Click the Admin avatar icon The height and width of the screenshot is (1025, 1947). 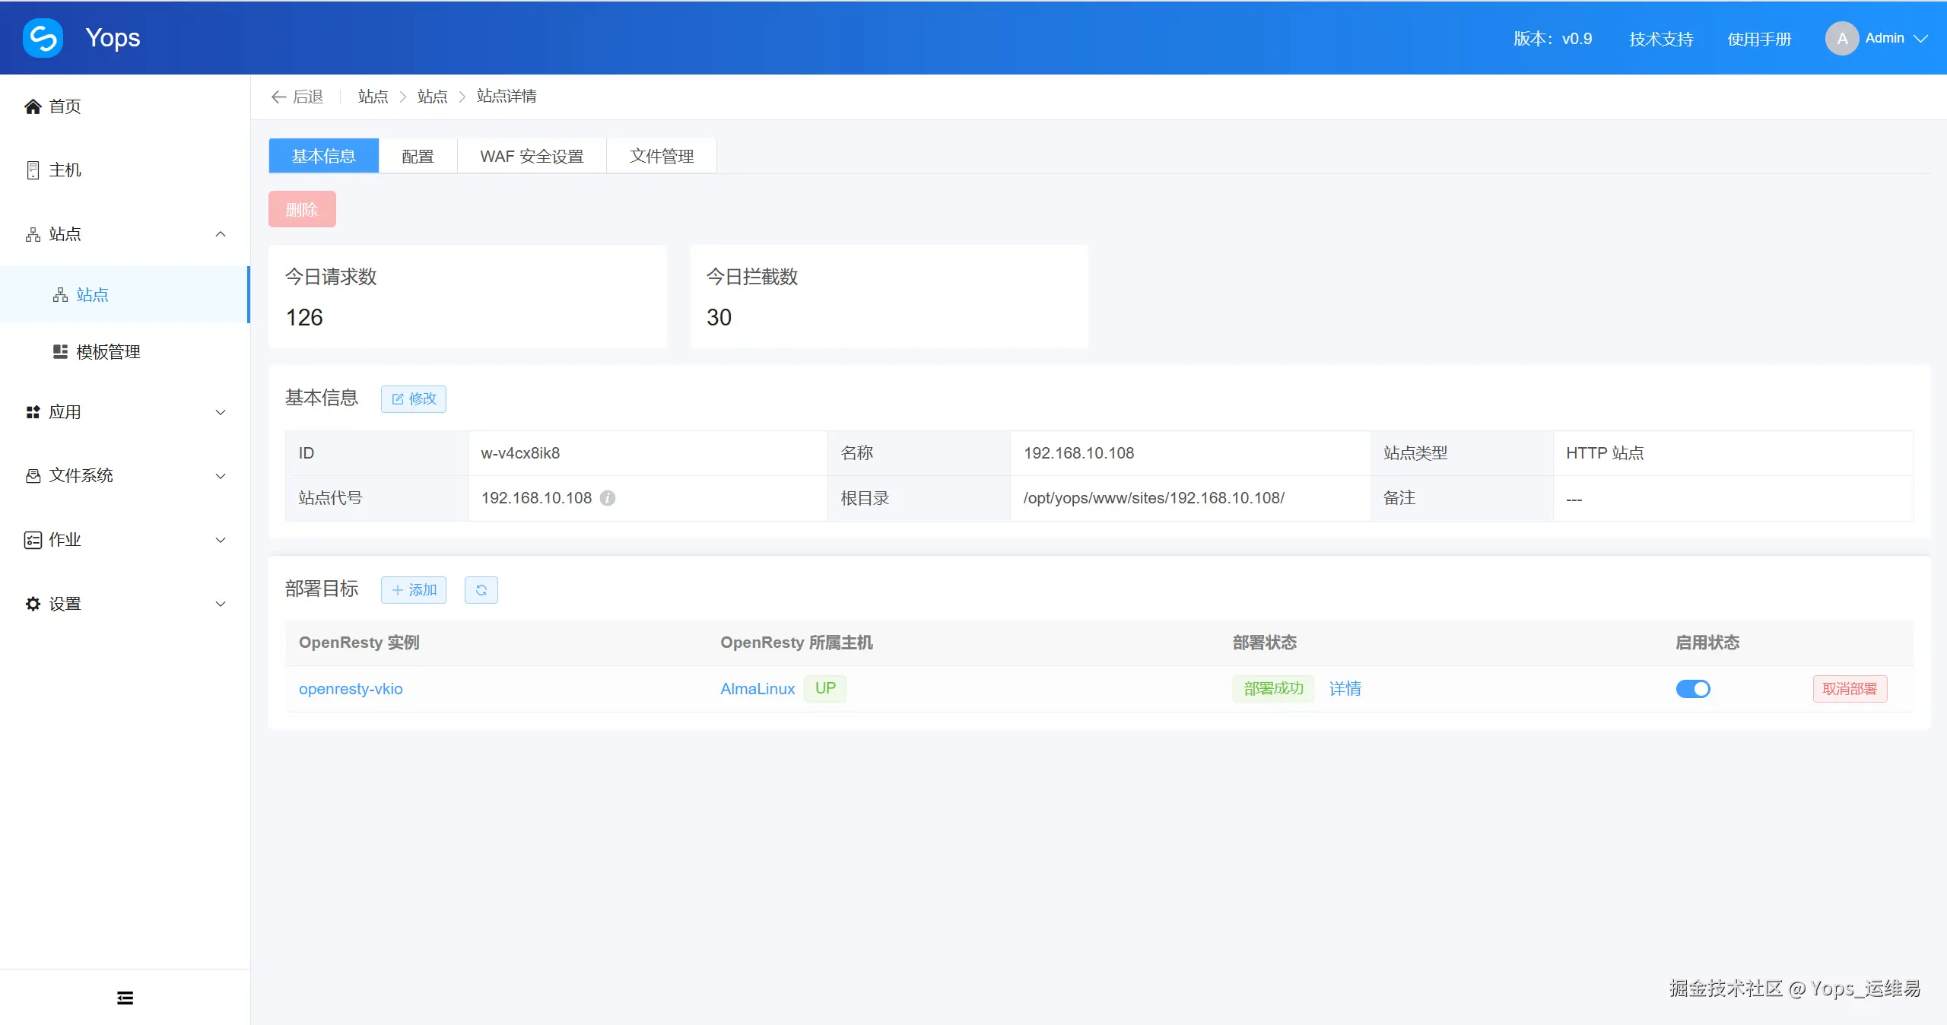pyautogui.click(x=1841, y=38)
